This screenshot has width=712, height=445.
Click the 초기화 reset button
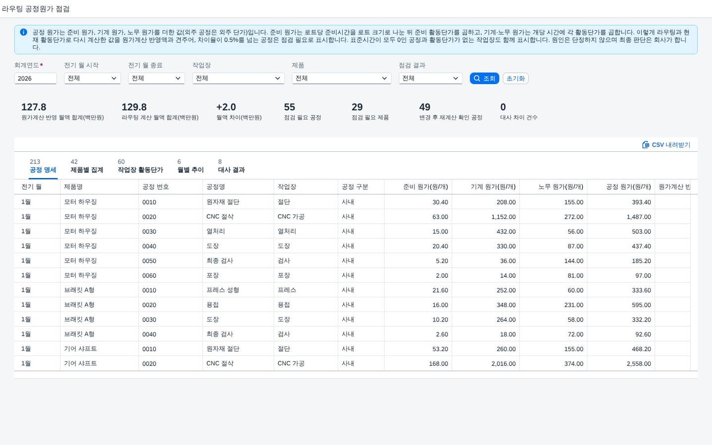[516, 79]
